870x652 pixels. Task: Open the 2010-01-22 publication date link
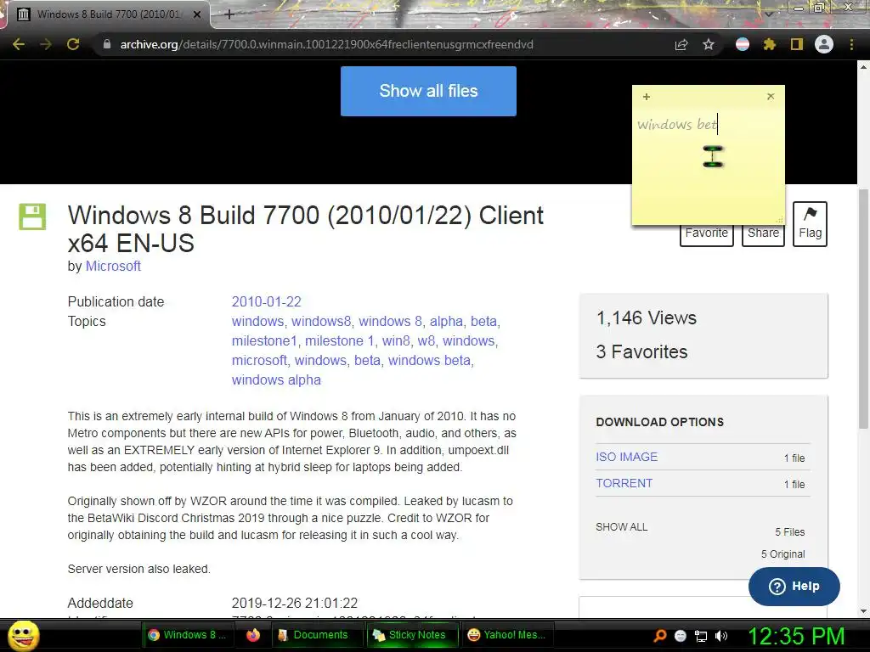click(x=266, y=301)
